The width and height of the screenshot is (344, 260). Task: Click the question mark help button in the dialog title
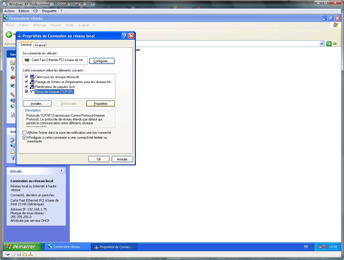(x=125, y=36)
